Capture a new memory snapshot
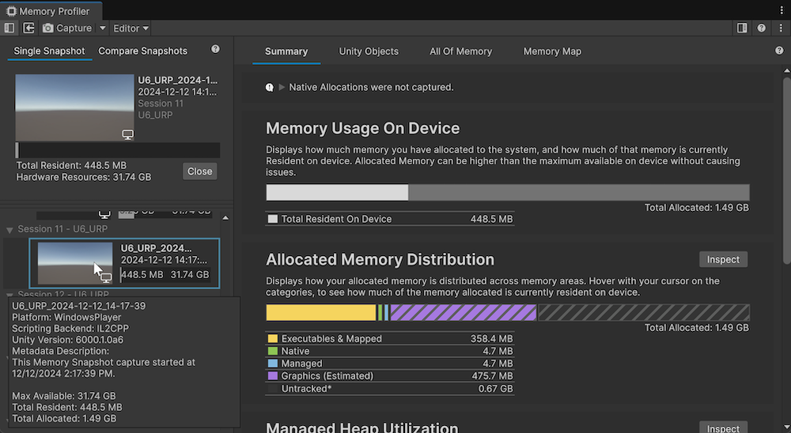Viewport: 791px width, 433px height. point(67,28)
